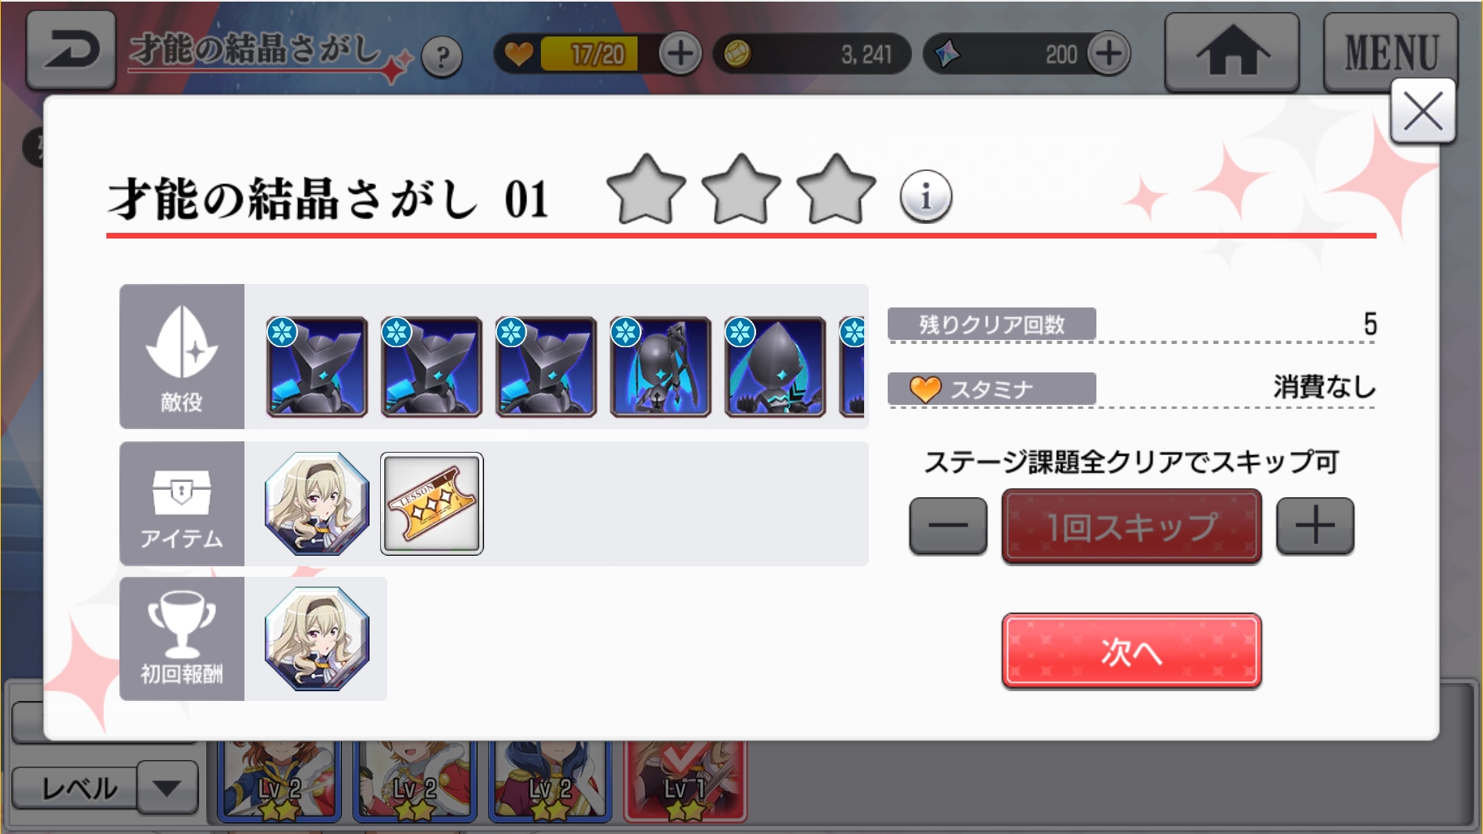Viewport: 1483px width, 834px height.
Task: Click the 次へ button
Action: pos(1131,651)
